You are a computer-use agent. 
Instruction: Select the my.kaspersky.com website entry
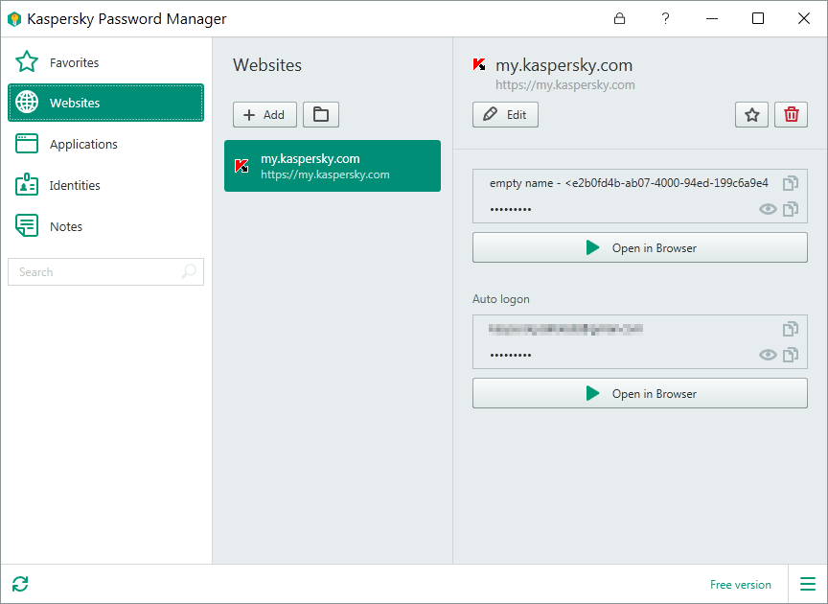coord(332,166)
